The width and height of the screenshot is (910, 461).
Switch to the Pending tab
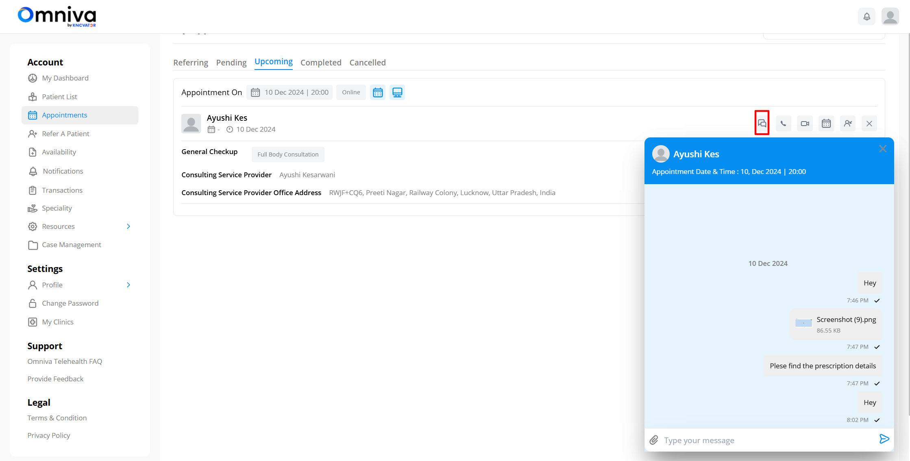coord(231,63)
